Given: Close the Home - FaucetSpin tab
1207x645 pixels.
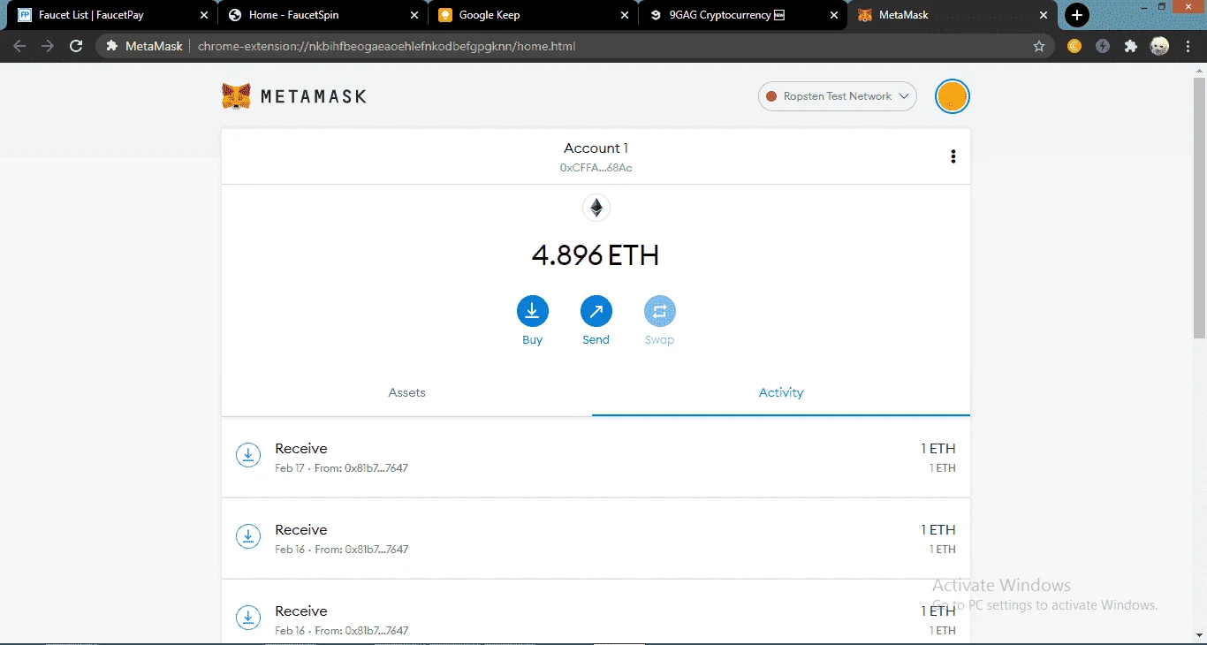Looking at the screenshot, I should pos(414,15).
